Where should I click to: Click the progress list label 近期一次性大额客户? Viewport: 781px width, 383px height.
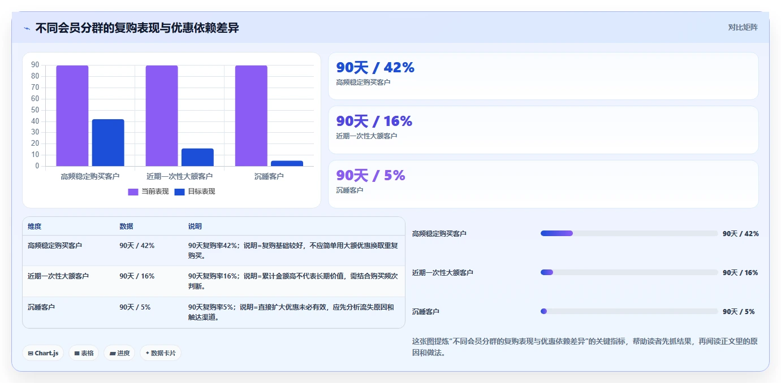pos(443,273)
